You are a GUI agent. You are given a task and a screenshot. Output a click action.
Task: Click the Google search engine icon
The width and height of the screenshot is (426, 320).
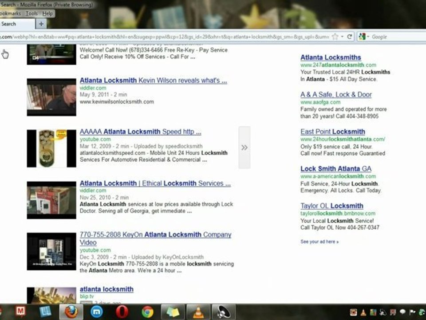(x=362, y=36)
